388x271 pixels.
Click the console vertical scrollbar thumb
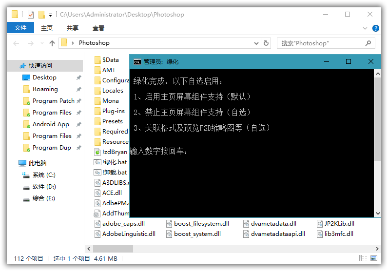[378, 119]
